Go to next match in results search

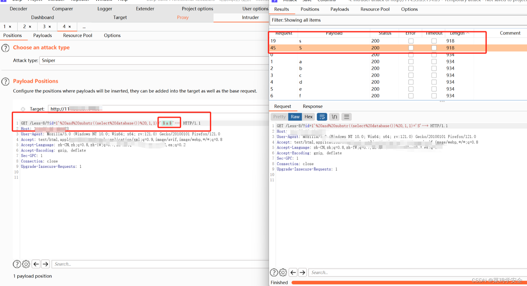pos(302,272)
